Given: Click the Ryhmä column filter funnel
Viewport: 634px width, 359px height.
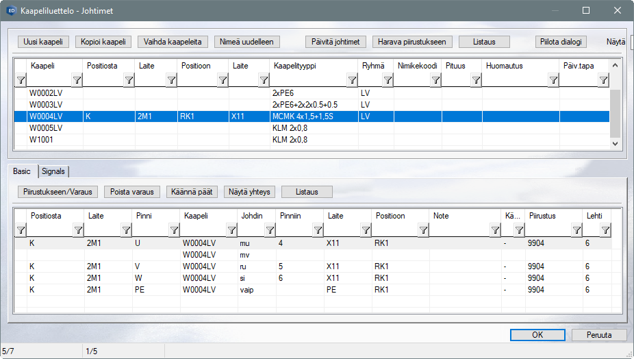Looking at the screenshot, I should (388, 81).
